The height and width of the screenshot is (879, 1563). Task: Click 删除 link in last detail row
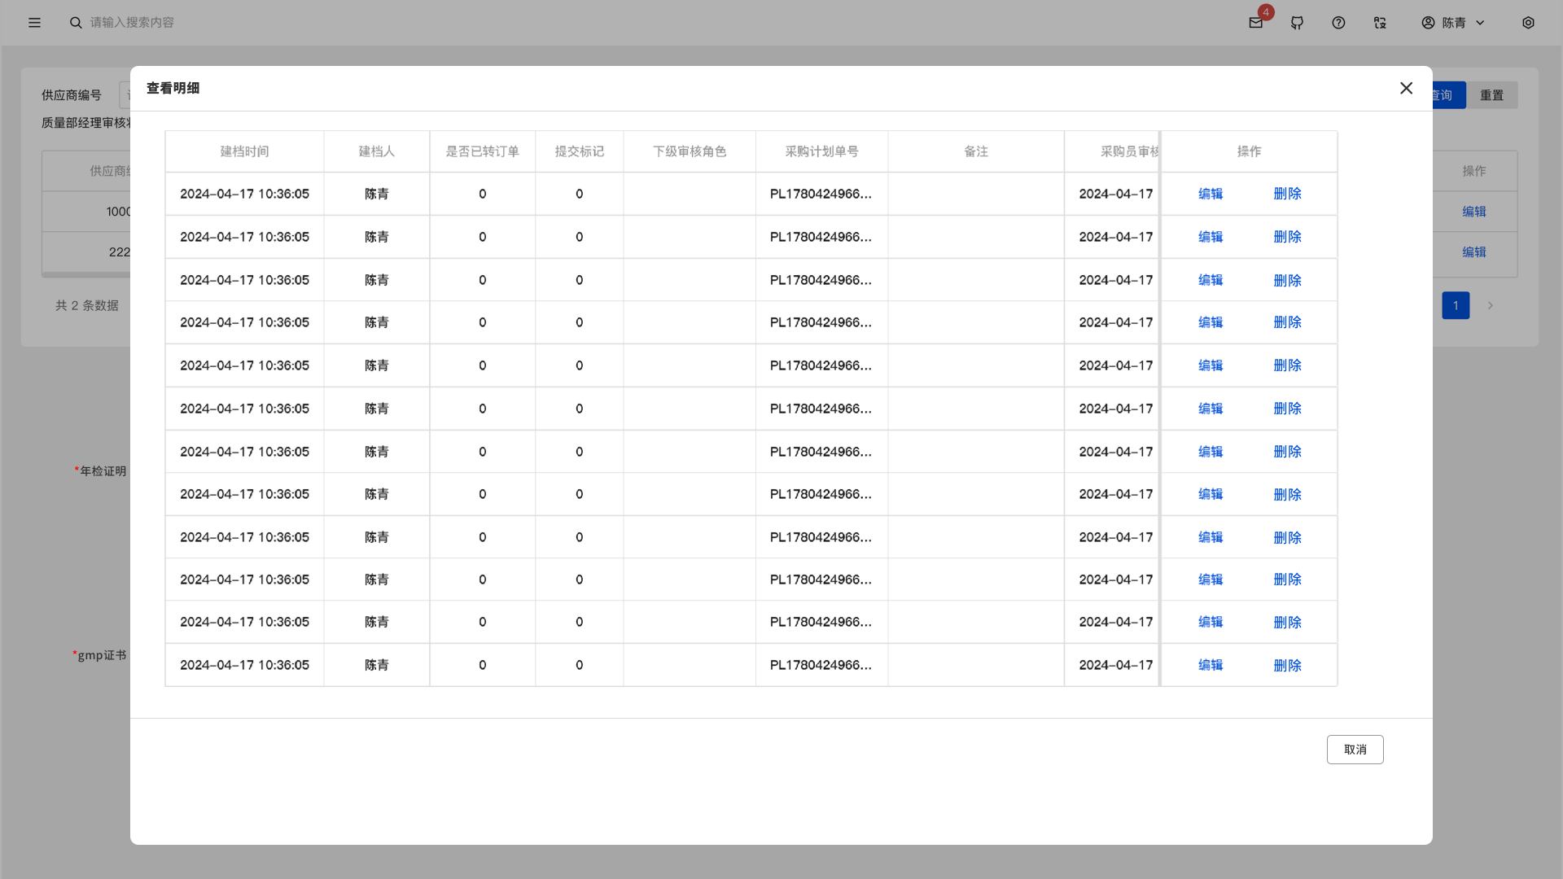point(1287,665)
